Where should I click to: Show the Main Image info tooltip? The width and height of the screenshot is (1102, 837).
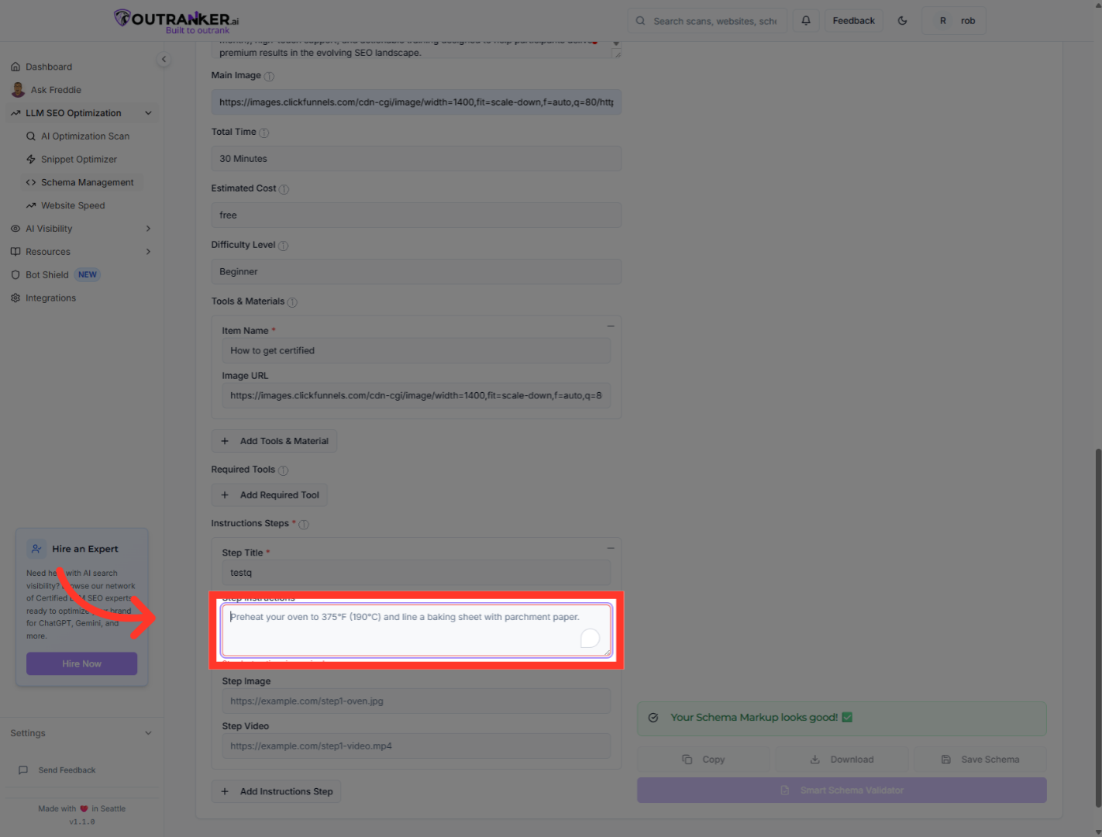[x=269, y=76]
